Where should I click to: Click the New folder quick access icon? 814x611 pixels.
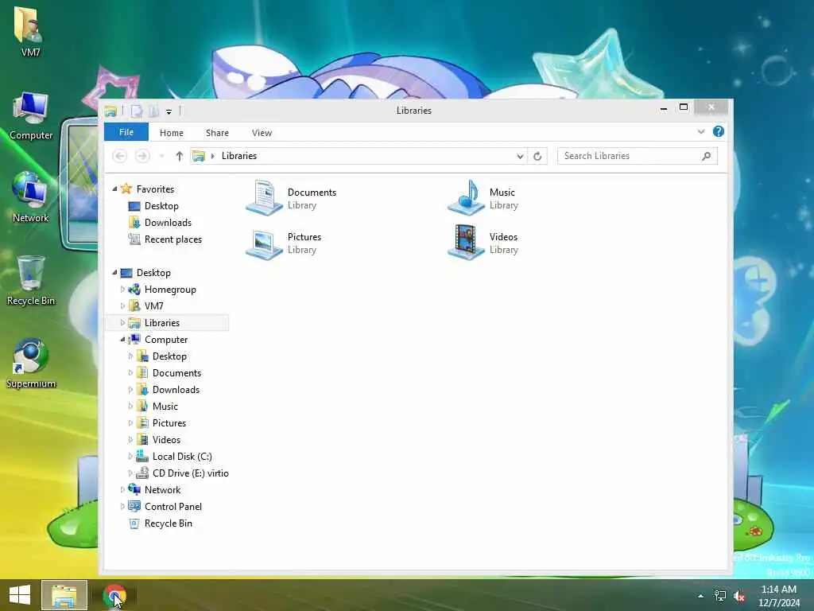click(153, 111)
